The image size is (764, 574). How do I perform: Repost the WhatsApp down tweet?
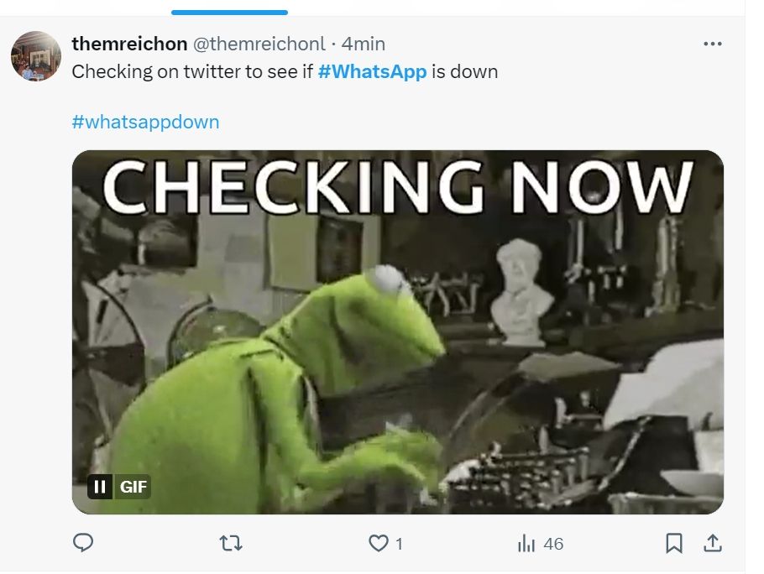click(230, 544)
